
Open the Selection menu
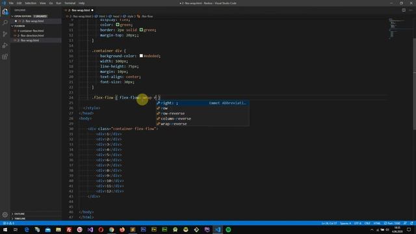[x=31, y=3]
